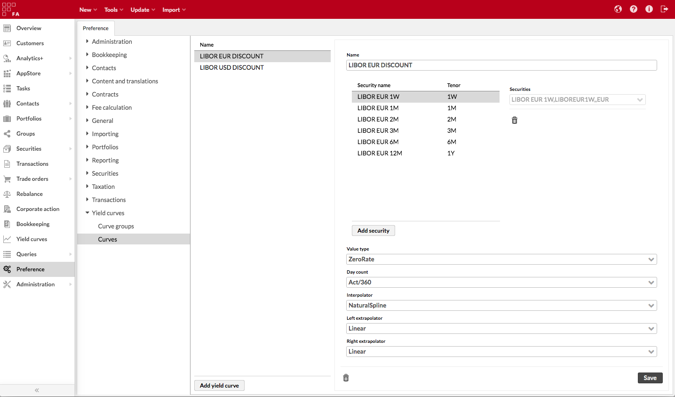675x397 pixels.
Task: Open Curve groups in preference tree
Action: point(116,226)
